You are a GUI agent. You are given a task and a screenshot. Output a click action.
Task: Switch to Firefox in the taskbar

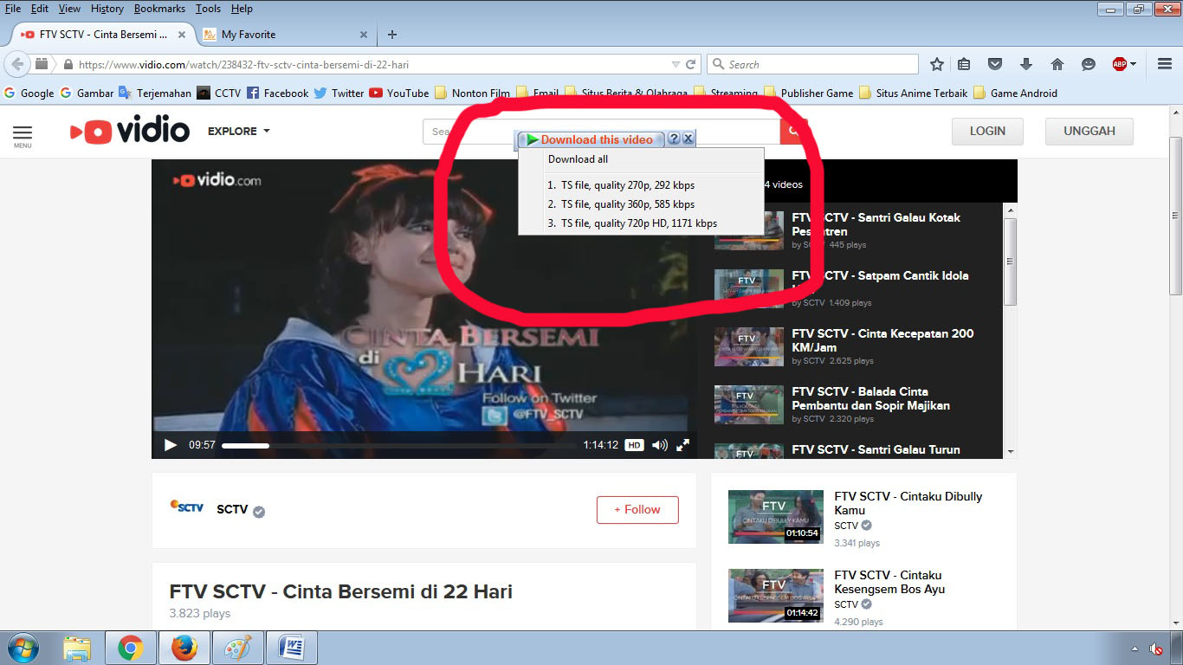184,648
